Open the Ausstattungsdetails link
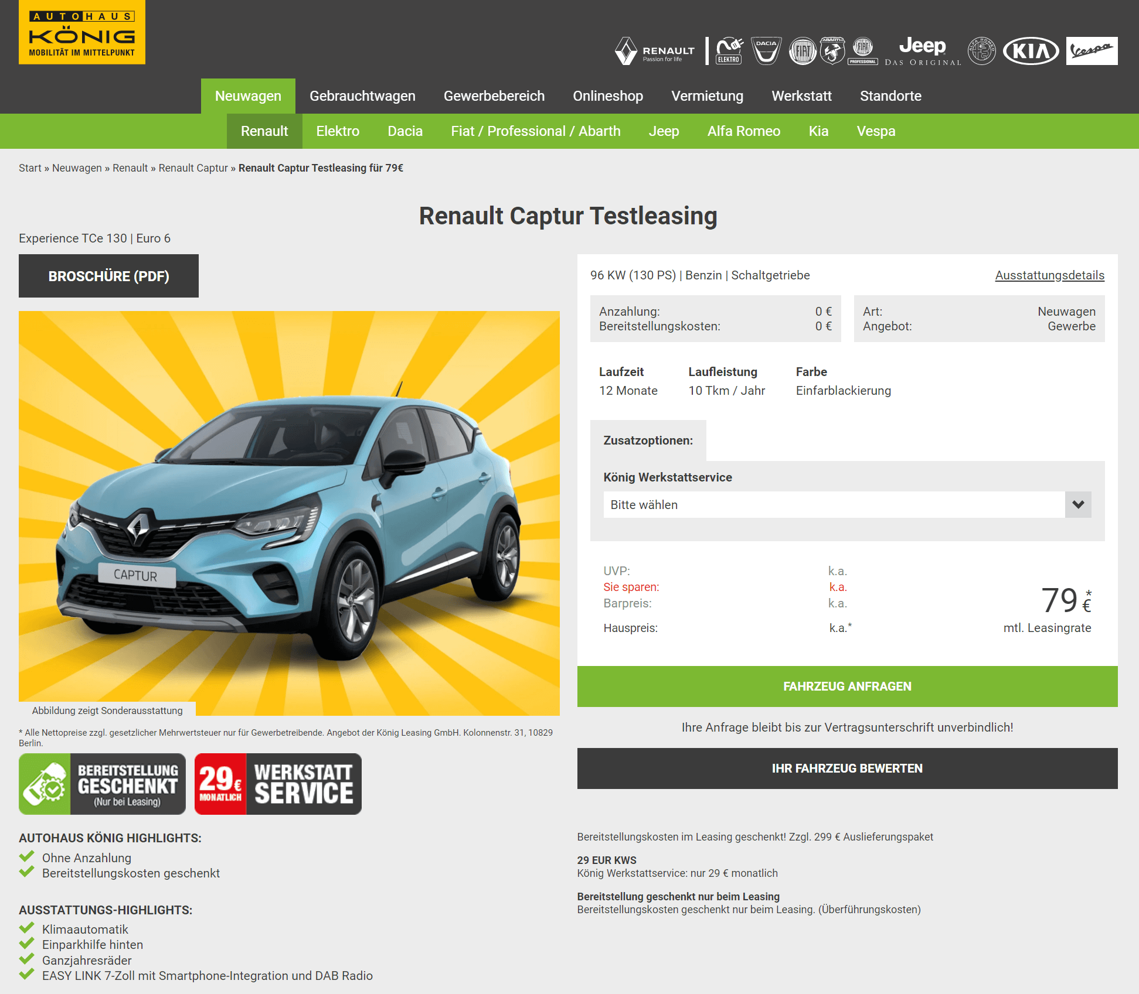The width and height of the screenshot is (1139, 994). coord(1049,275)
